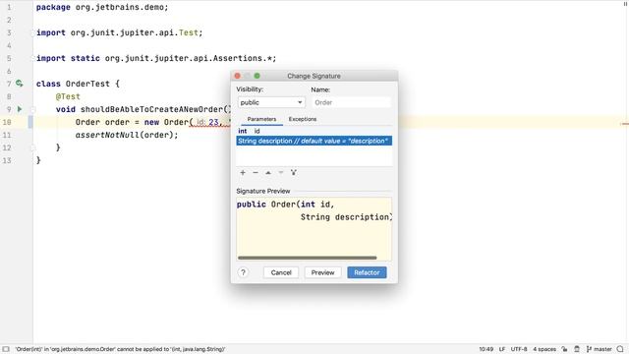Open the notifications icon in the status bar
629x354 pixels.
point(620,349)
